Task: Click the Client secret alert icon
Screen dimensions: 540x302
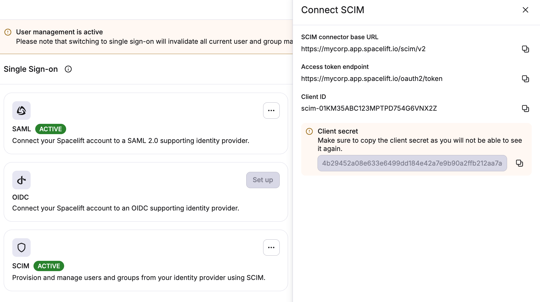Action: [x=310, y=131]
